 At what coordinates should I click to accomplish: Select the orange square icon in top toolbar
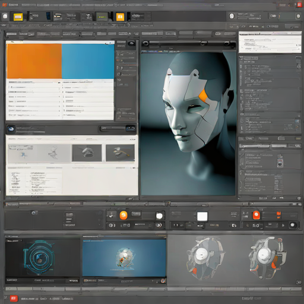pos(120,17)
